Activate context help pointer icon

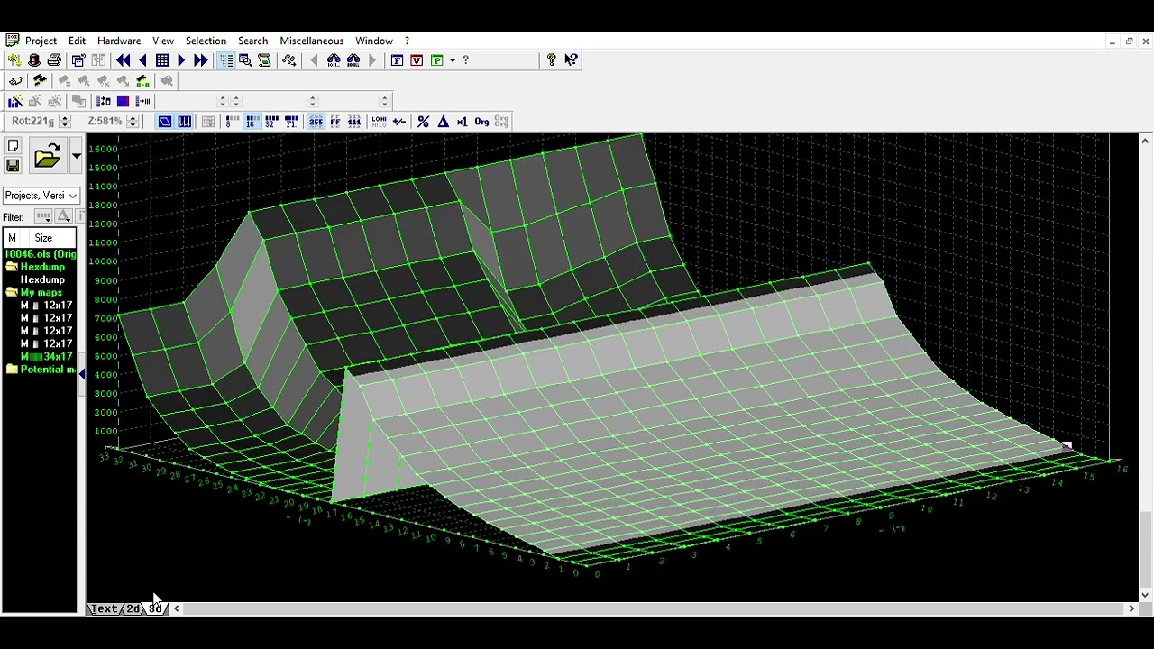point(571,60)
